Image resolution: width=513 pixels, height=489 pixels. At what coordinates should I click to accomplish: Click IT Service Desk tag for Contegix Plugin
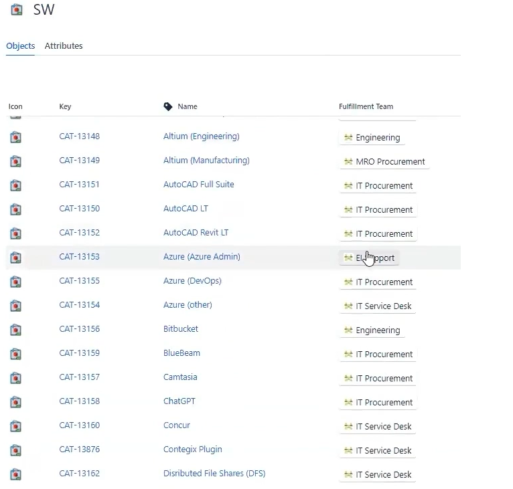pos(378,451)
